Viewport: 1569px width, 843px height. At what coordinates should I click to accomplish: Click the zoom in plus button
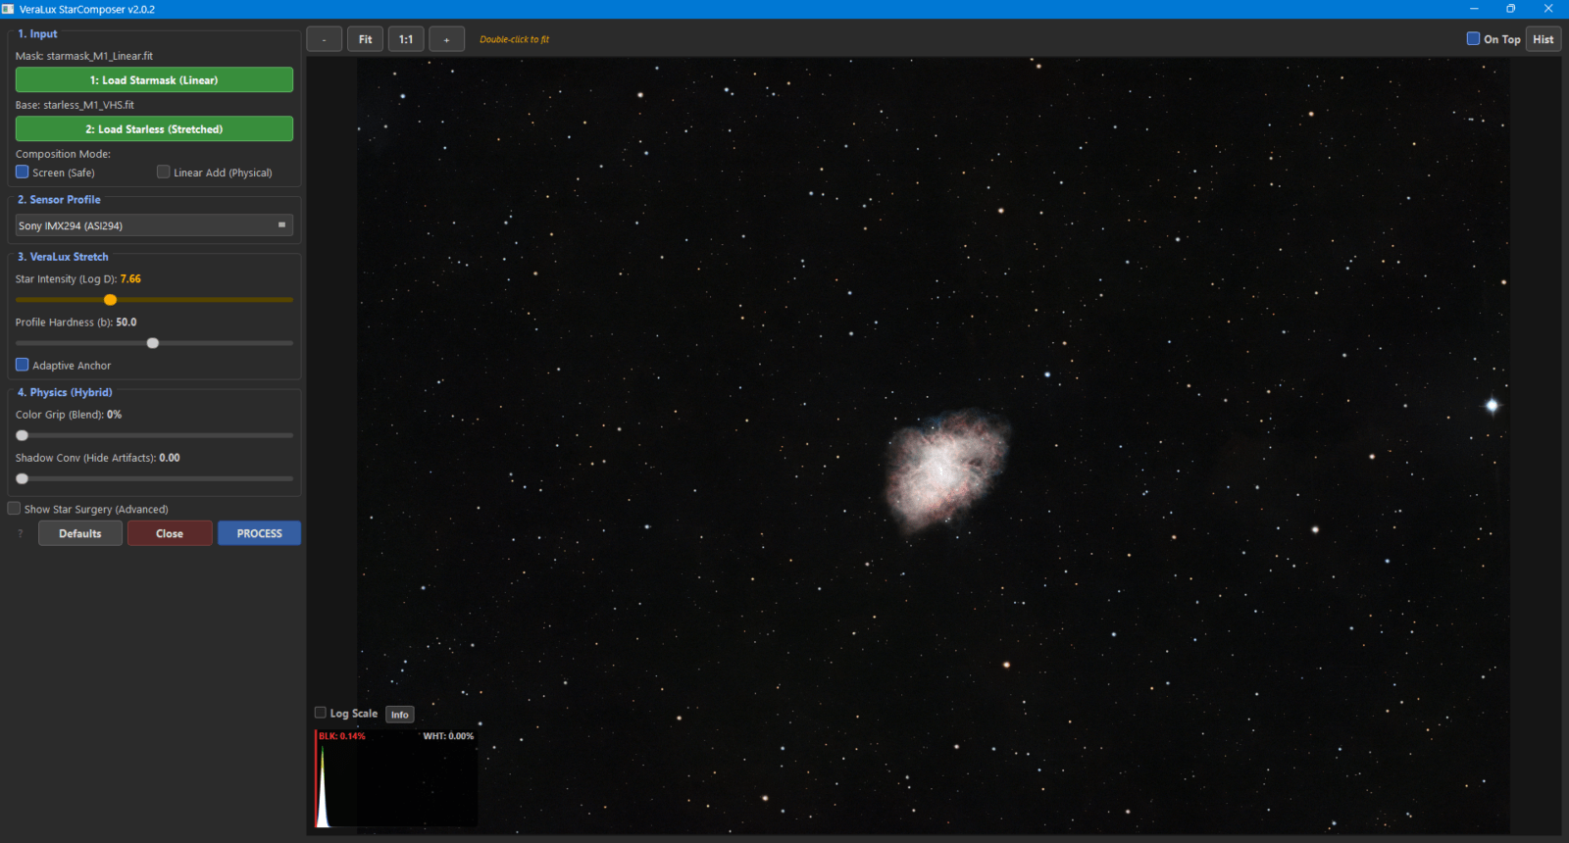(446, 39)
